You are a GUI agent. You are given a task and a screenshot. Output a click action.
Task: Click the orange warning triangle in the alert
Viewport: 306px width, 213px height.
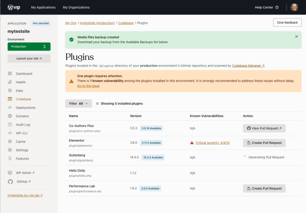71,81
